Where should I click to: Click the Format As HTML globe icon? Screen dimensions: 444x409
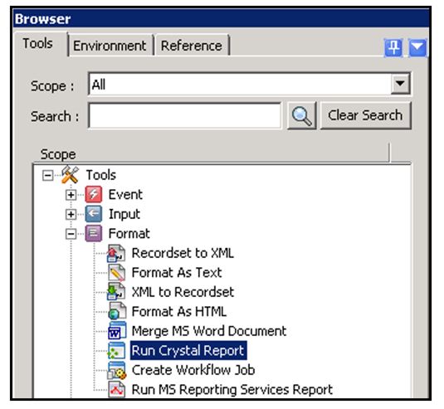click(117, 311)
